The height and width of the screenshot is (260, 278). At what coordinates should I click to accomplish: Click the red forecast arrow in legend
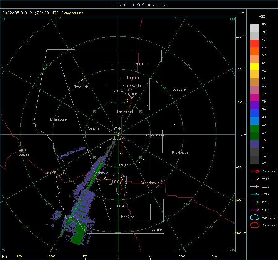(x=255, y=171)
